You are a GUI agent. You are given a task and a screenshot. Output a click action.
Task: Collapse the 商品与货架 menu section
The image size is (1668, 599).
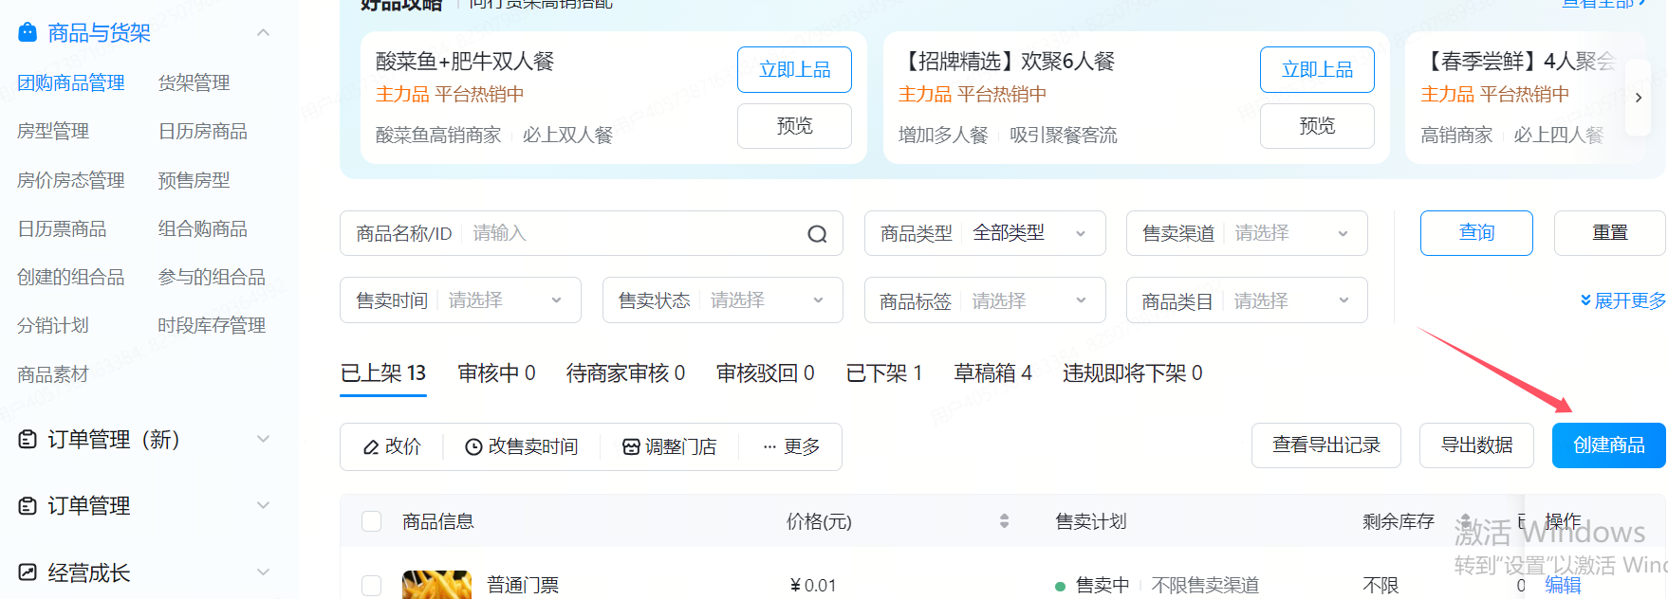tap(264, 33)
